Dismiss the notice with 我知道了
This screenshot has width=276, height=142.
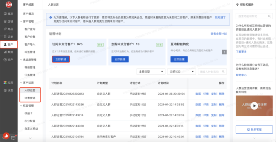pos(220,17)
